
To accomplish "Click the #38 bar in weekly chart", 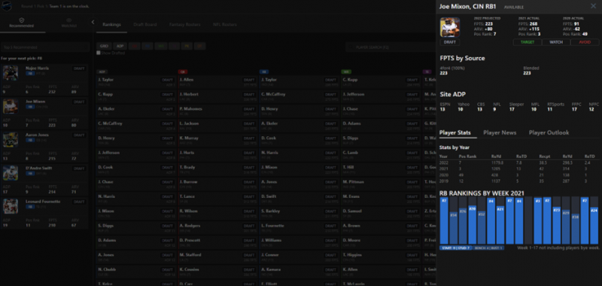I will 575,229.
